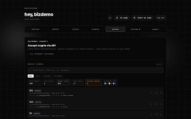191x119 pixels.
Task: Click the Refunds Pending stat card
Action: (93, 82)
